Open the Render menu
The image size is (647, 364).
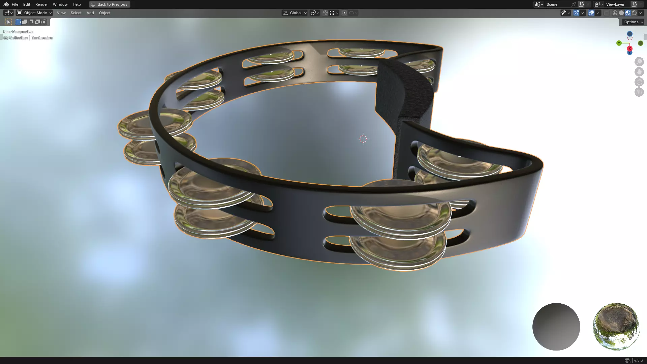coord(41,4)
